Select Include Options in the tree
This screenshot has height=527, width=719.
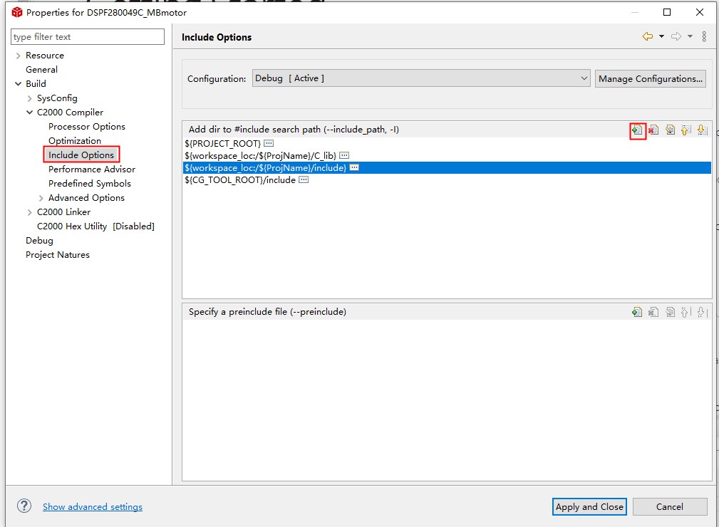[81, 155]
